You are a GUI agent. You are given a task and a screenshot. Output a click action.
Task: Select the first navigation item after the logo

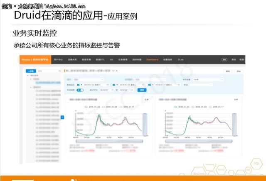tap(58, 60)
